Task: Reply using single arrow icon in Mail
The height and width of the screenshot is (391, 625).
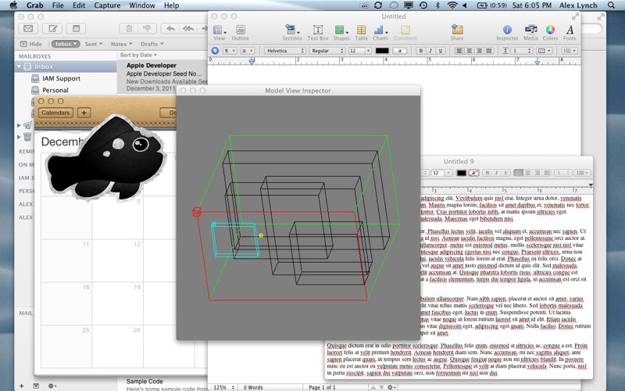Action: click(x=170, y=28)
